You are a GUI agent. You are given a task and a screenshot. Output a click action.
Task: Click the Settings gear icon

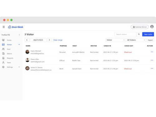click(x=3, y=67)
